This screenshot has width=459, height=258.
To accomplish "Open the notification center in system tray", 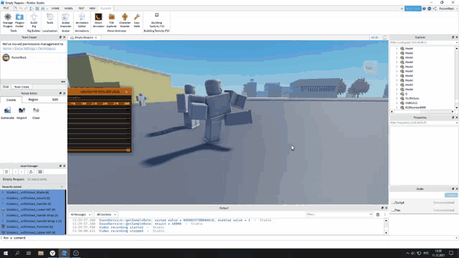I will [x=452, y=253].
